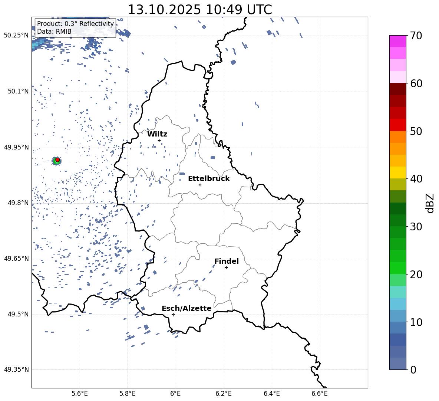The image size is (439, 401).
Task: Click the magenta top colorbar segment
Action: point(398,41)
